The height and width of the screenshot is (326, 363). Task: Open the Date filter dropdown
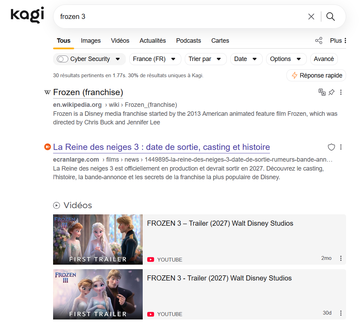[246, 59]
